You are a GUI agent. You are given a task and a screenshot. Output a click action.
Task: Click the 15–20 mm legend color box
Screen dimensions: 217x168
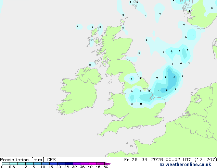point(53,164)
